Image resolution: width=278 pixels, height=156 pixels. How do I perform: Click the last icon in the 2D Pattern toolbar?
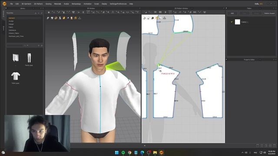point(205,12)
